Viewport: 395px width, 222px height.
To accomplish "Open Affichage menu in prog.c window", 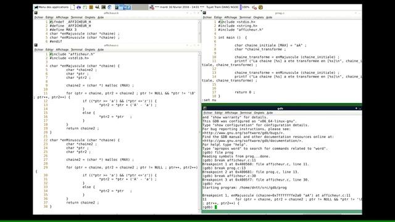I will click(x=231, y=17).
